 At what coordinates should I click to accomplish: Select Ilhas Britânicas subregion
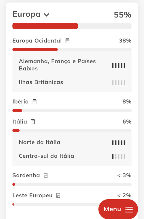click(41, 82)
